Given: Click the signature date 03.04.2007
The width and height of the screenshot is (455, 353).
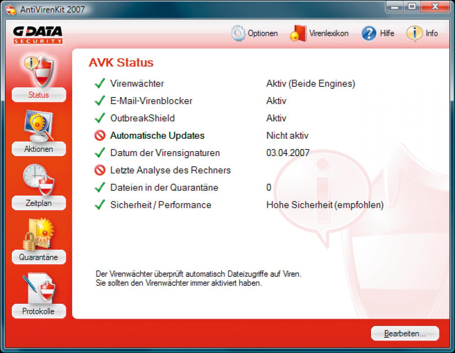Looking at the screenshot, I should click(288, 153).
